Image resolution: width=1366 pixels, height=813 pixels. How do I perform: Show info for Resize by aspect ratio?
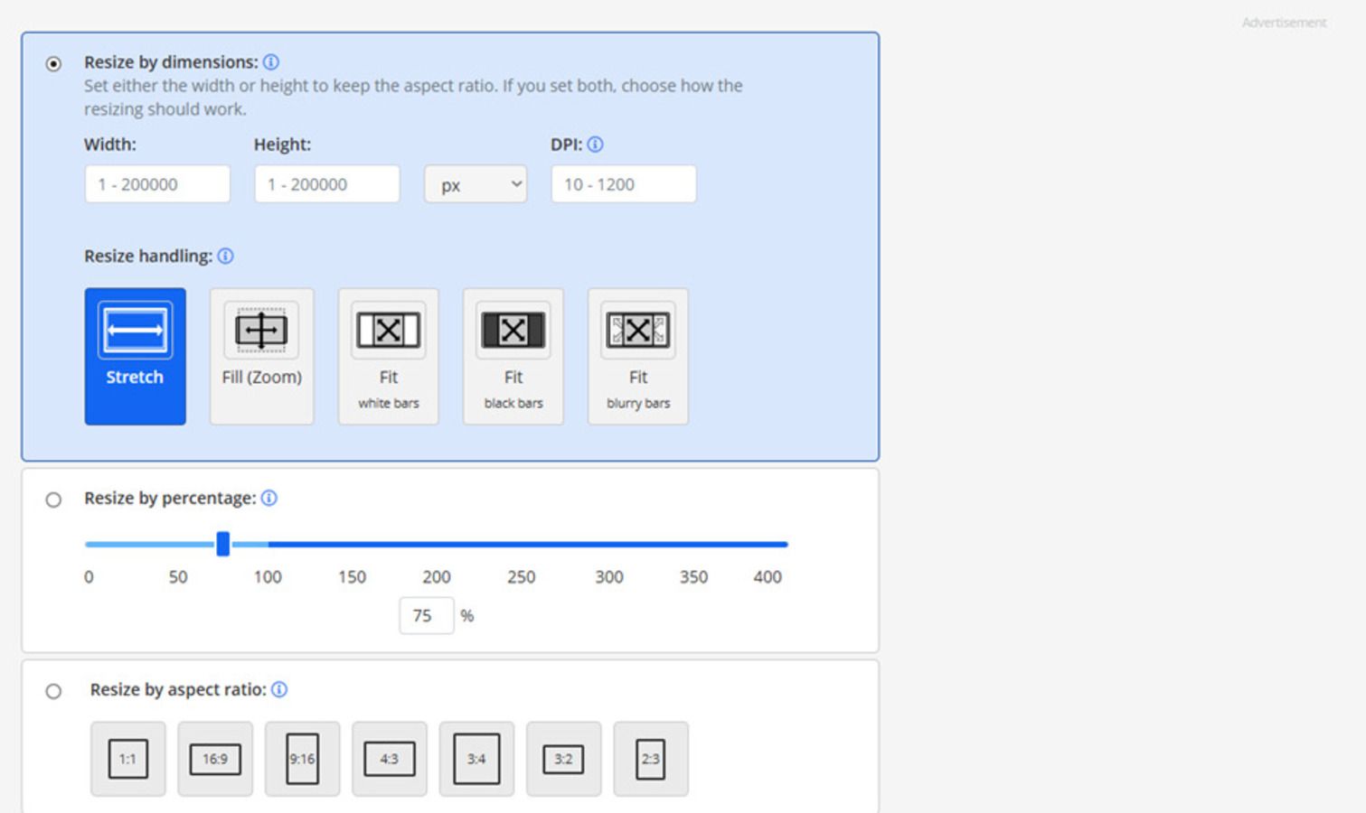point(279,690)
